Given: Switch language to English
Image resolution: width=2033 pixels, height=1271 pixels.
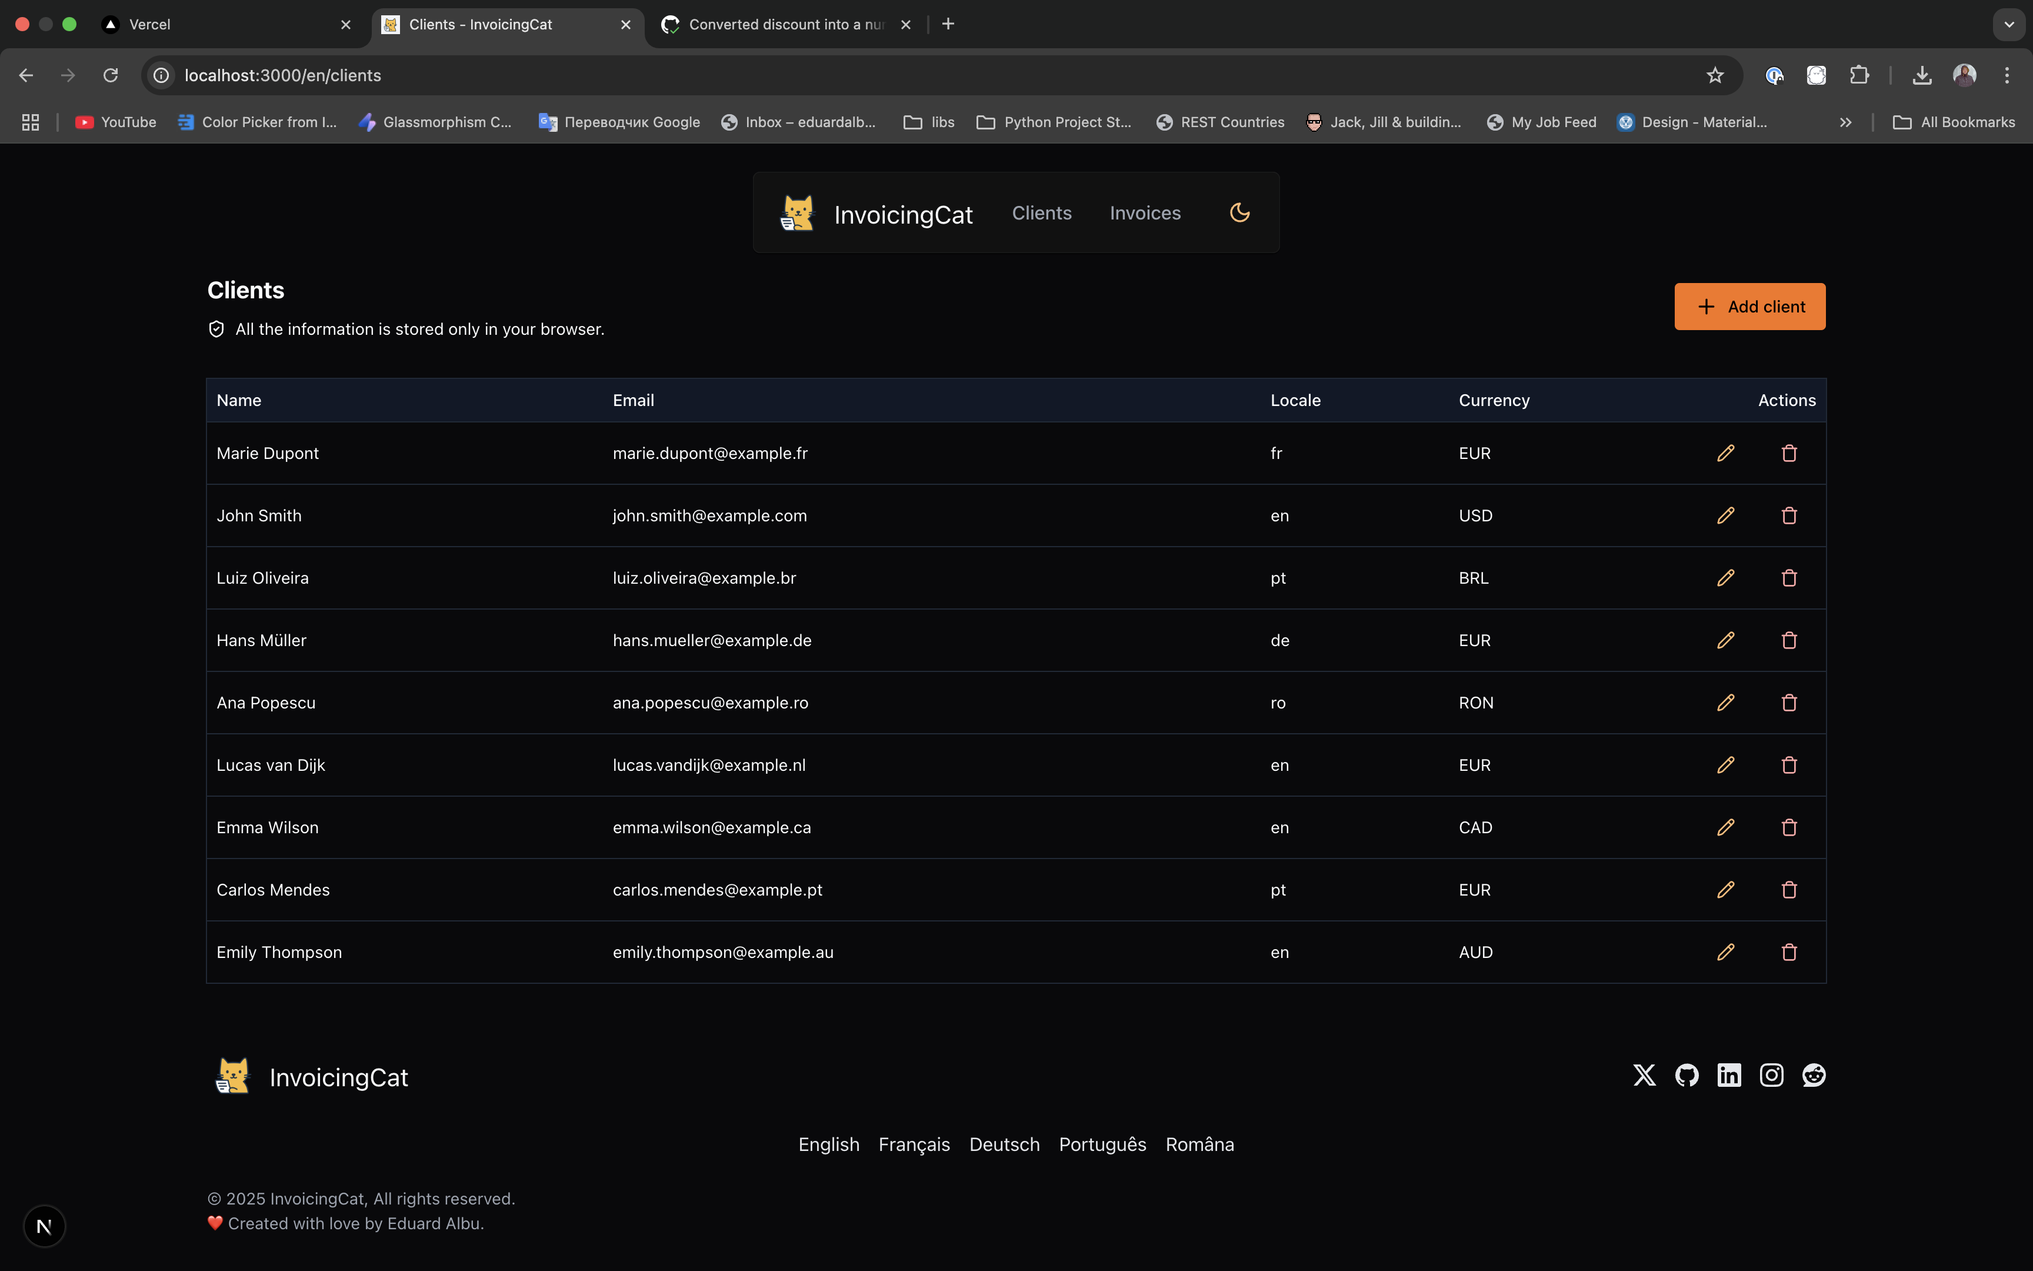Looking at the screenshot, I should (828, 1144).
